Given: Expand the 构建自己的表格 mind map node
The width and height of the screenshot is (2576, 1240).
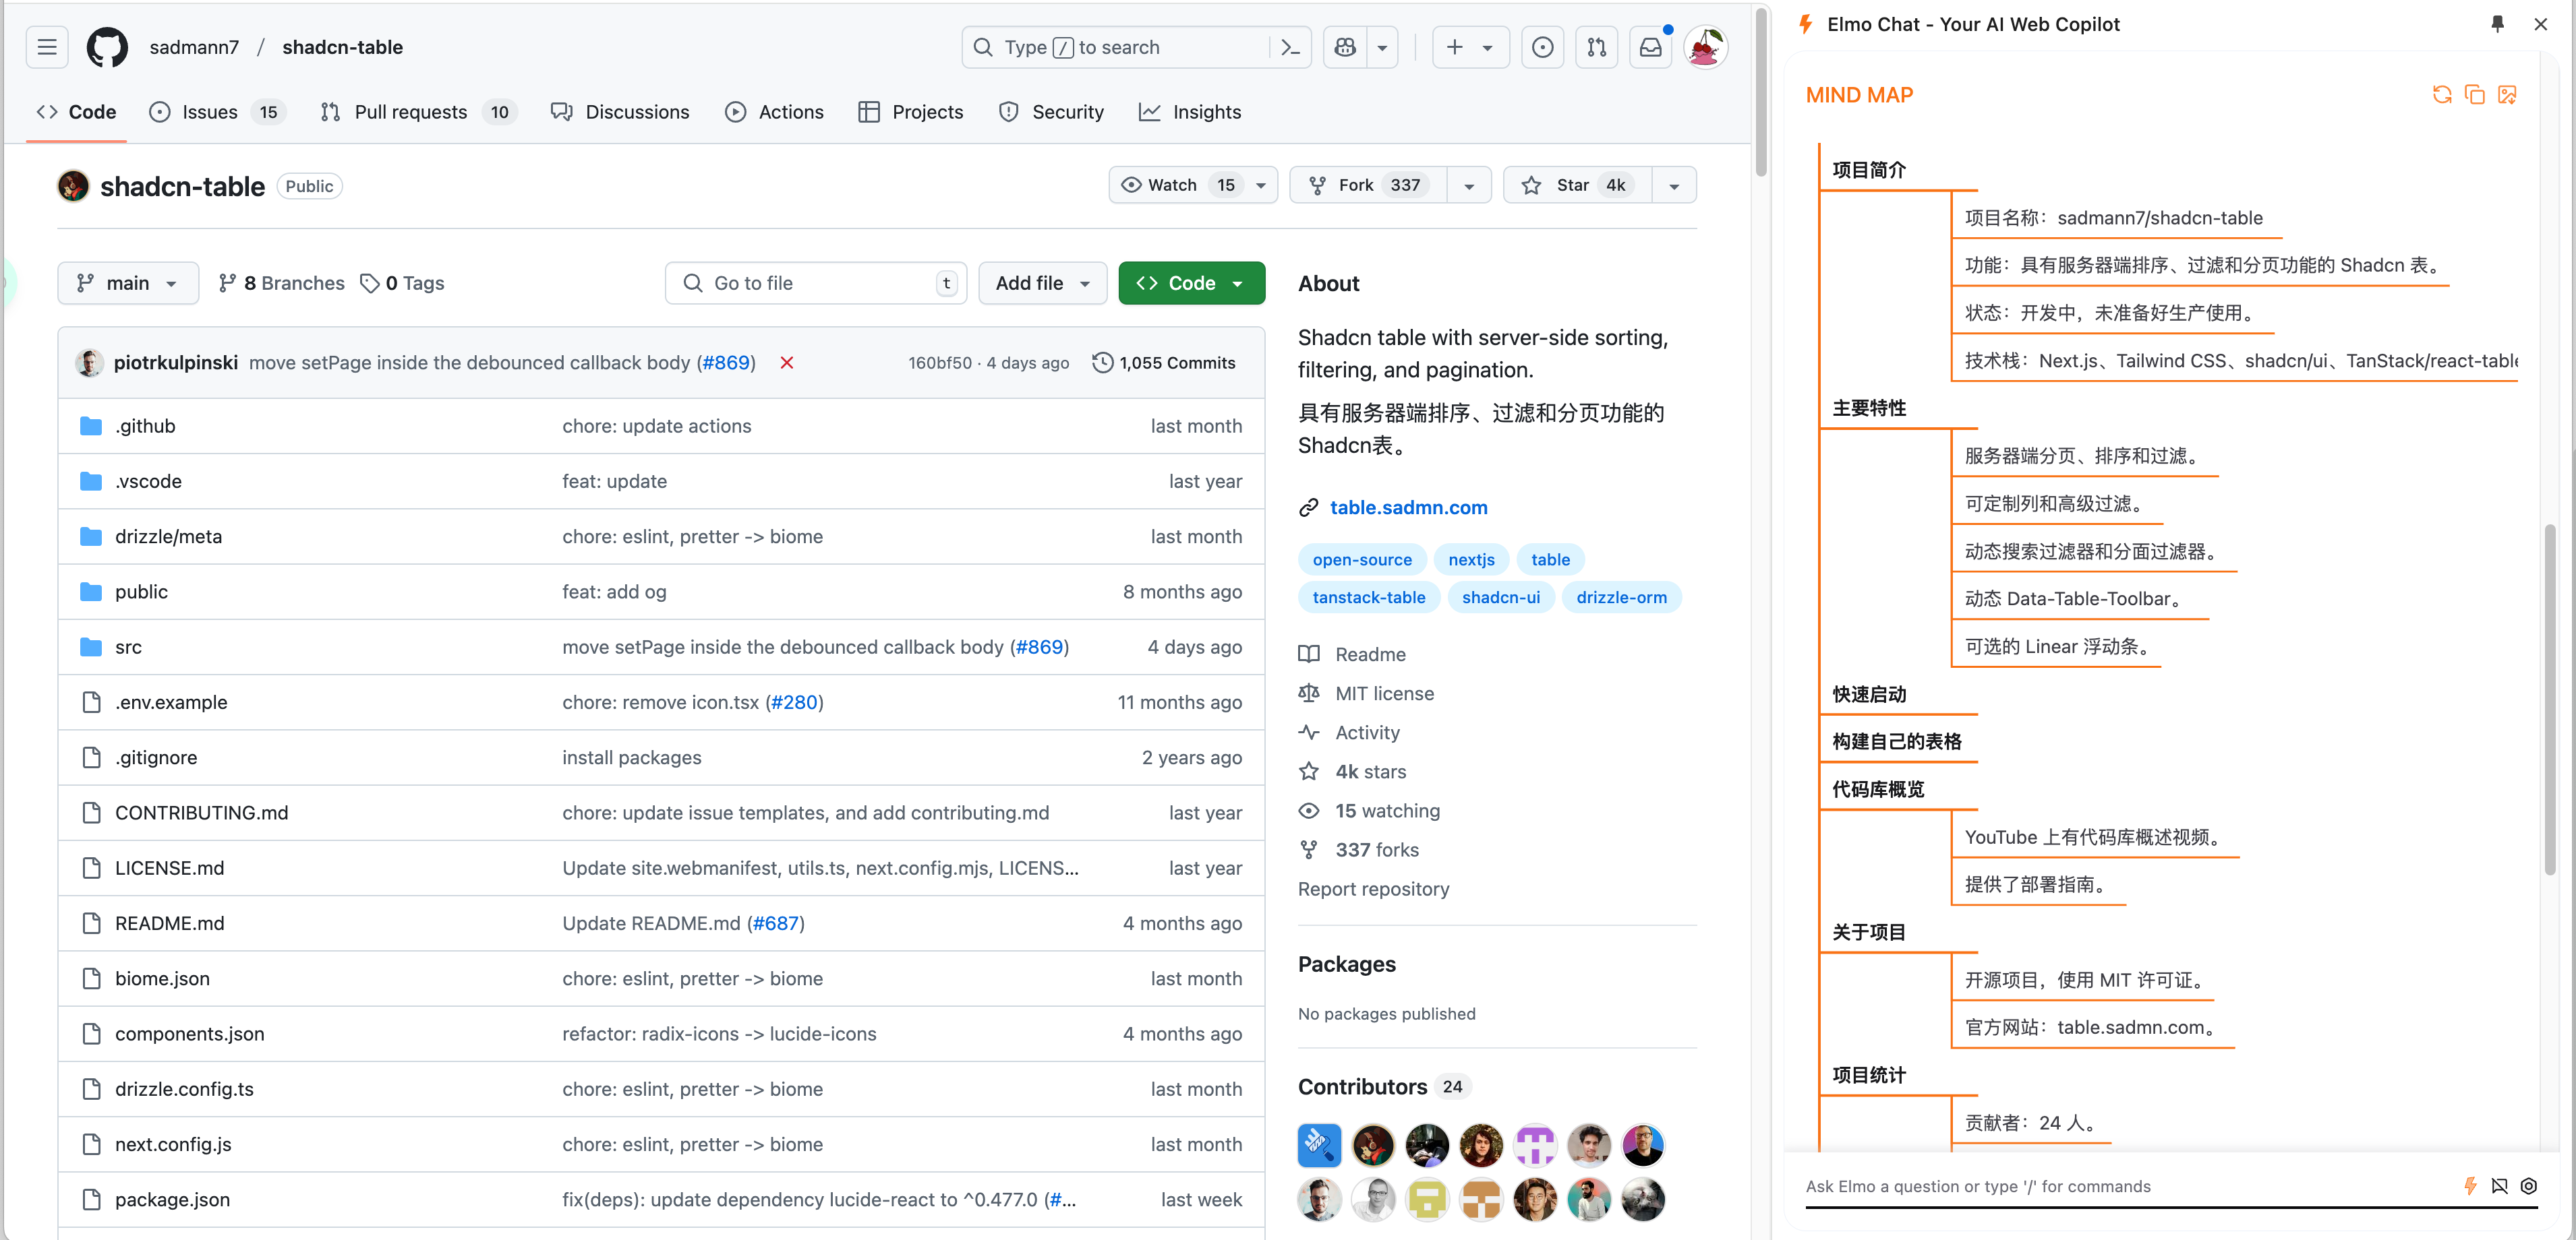Looking at the screenshot, I should [1896, 741].
